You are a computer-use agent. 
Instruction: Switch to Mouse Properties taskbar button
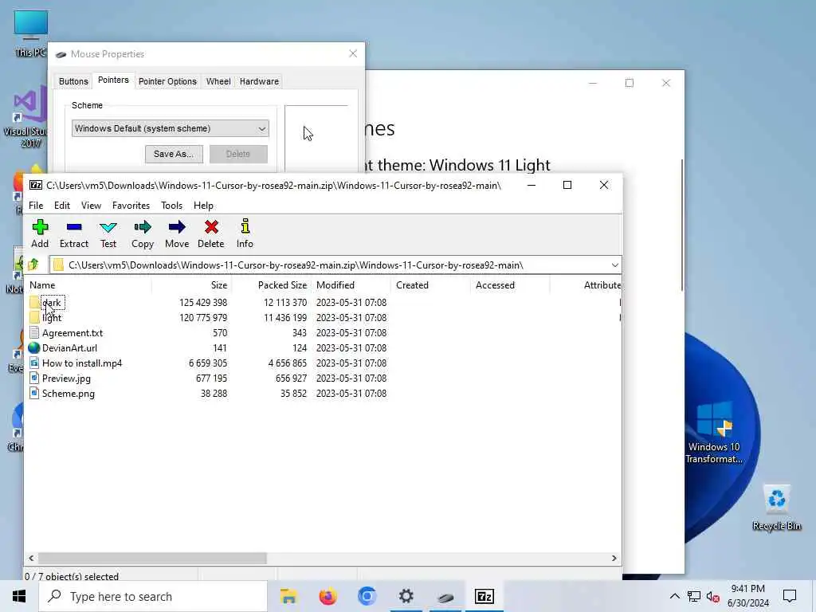[445, 596]
